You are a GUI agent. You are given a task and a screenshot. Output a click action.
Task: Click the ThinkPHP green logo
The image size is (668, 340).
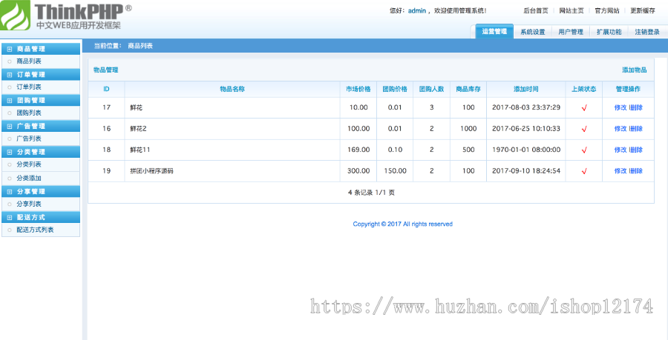(15, 15)
